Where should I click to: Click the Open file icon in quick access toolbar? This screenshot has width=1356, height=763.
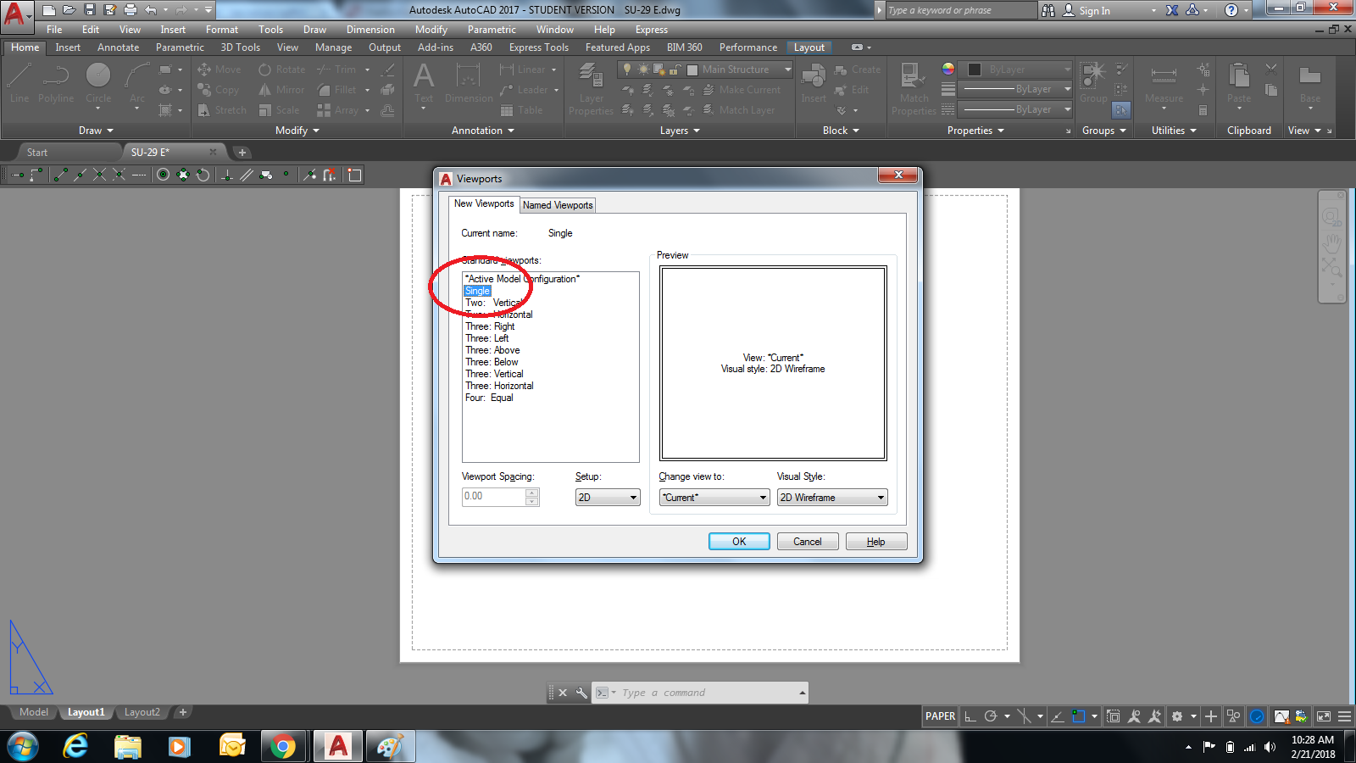tap(69, 10)
